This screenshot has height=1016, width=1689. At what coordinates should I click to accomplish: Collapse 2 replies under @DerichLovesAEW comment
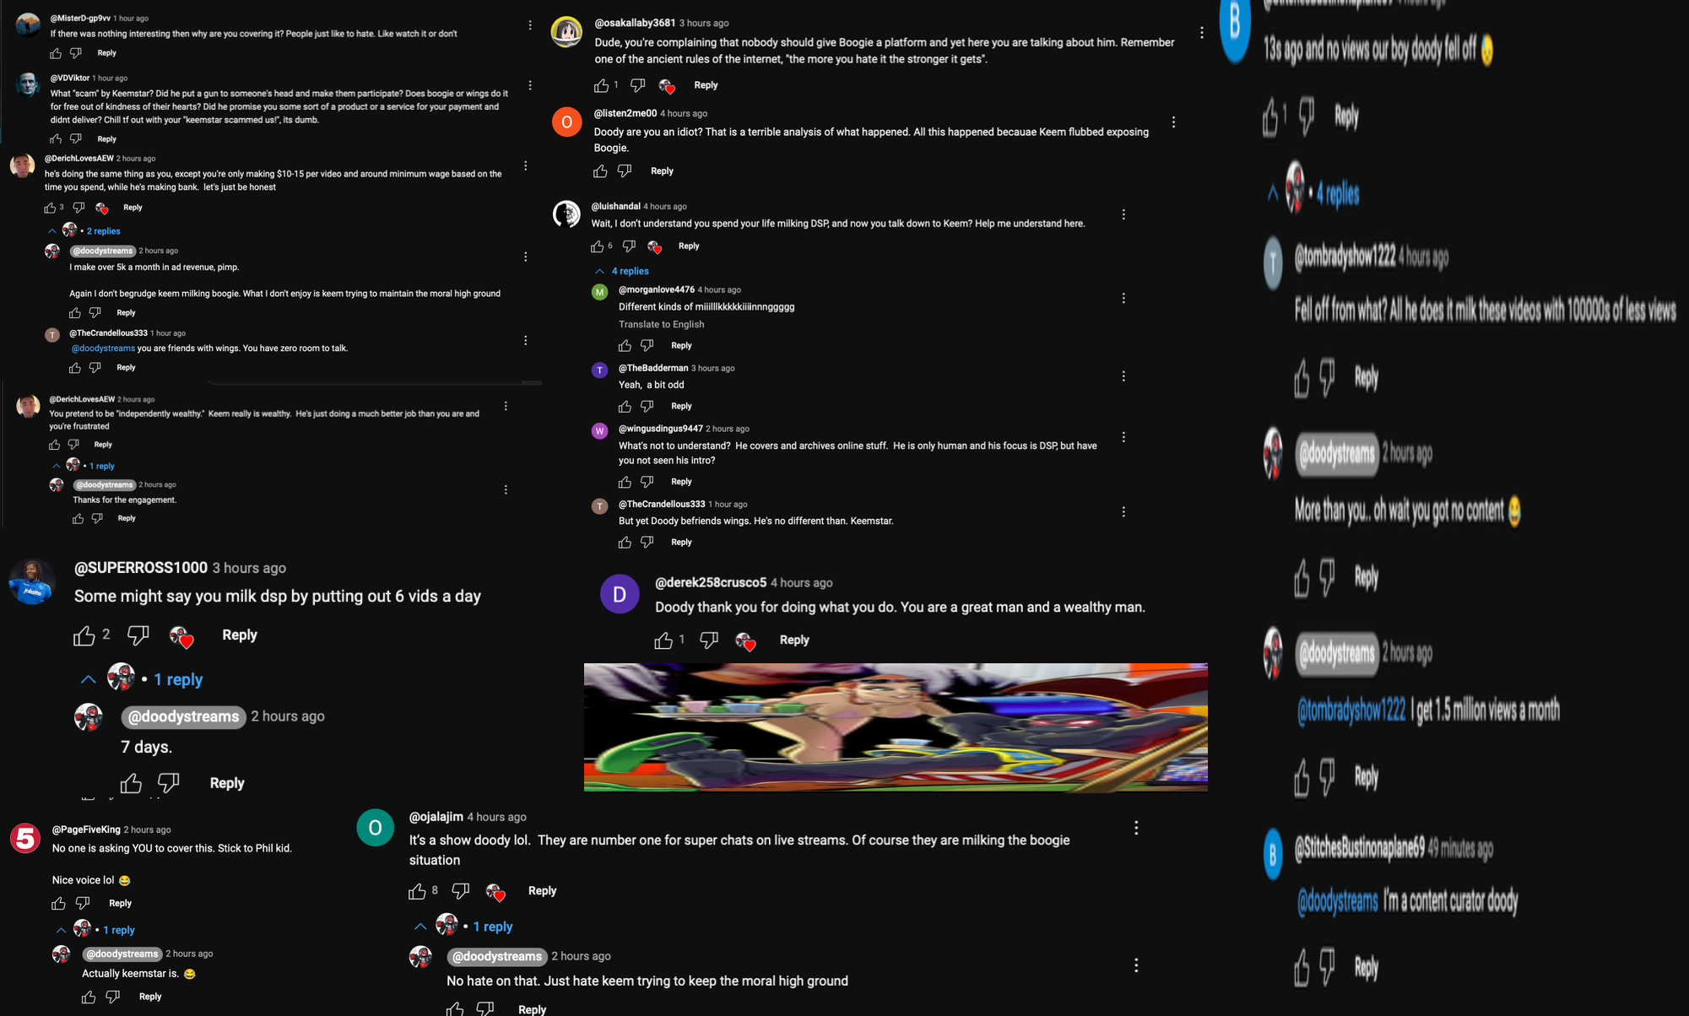[84, 230]
